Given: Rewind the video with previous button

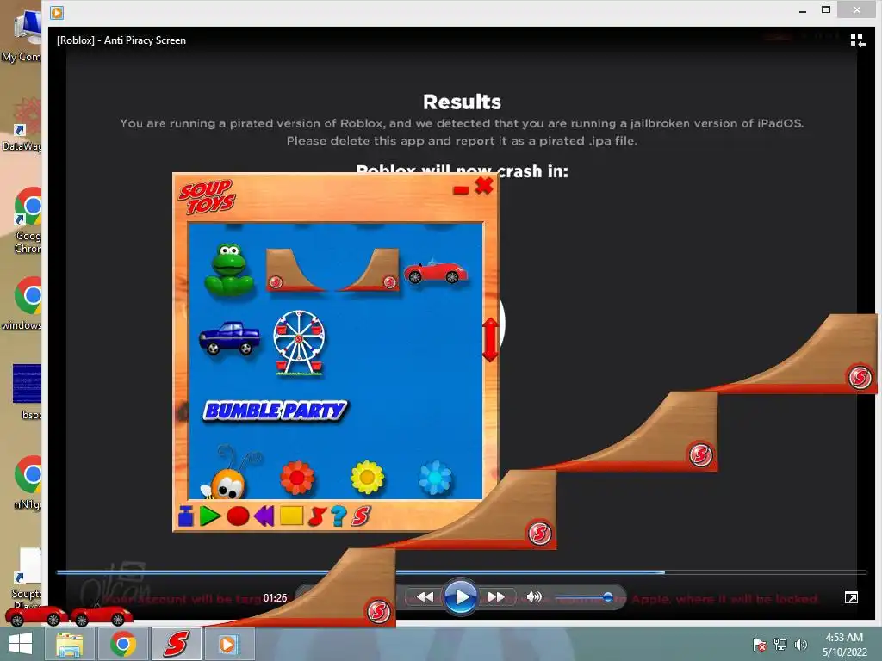Looking at the screenshot, I should coord(425,597).
